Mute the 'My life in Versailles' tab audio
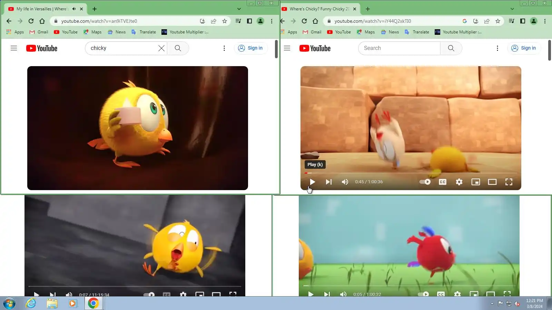The width and height of the screenshot is (552, 310). tap(74, 9)
